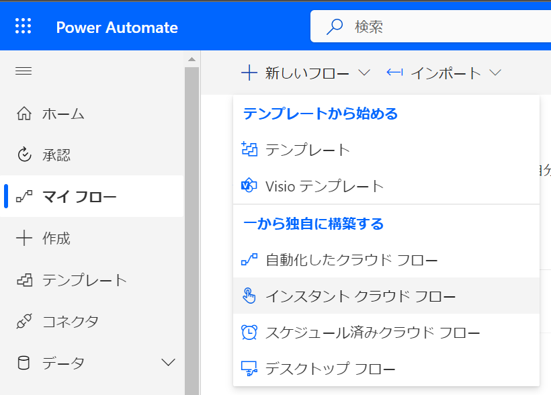Choose テンプレート from the dropdown menu

click(386, 149)
